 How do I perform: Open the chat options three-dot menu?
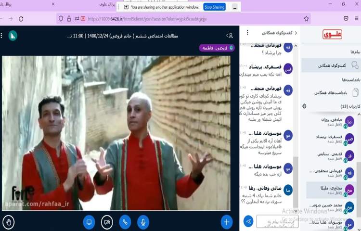[247, 33]
